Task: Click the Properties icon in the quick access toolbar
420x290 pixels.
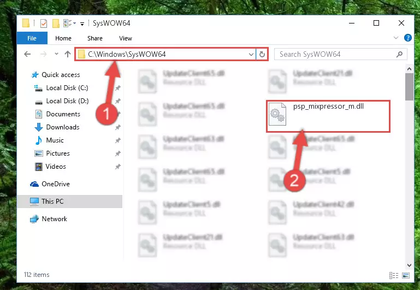Action: click(44, 23)
